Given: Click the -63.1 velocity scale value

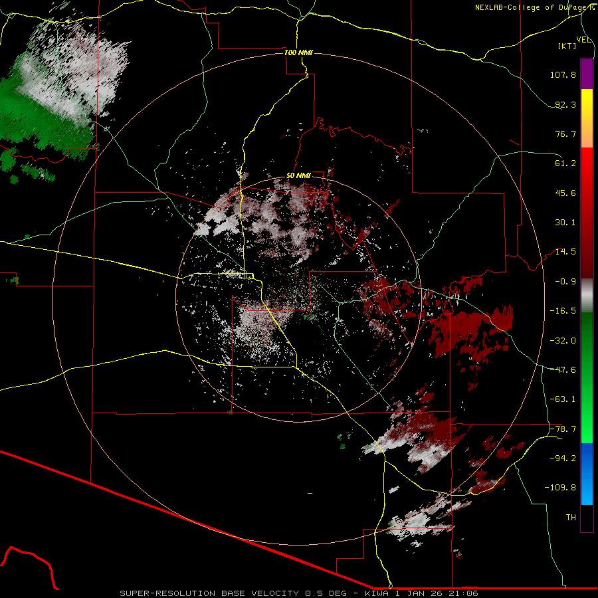Looking at the screenshot, I should click(x=563, y=399).
